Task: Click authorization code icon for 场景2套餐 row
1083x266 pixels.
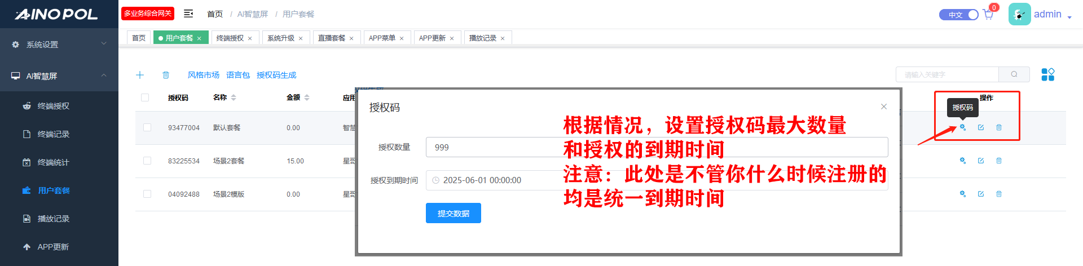Action: (962, 161)
